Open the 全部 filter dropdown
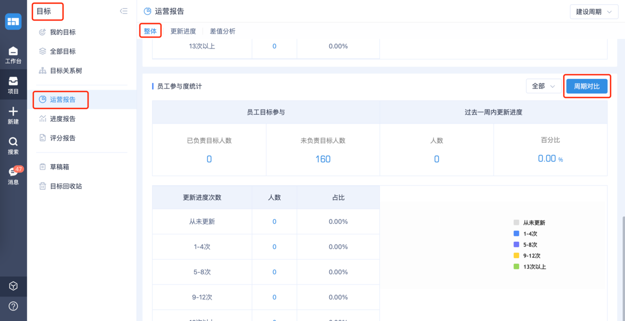This screenshot has width=625, height=321. tap(543, 87)
